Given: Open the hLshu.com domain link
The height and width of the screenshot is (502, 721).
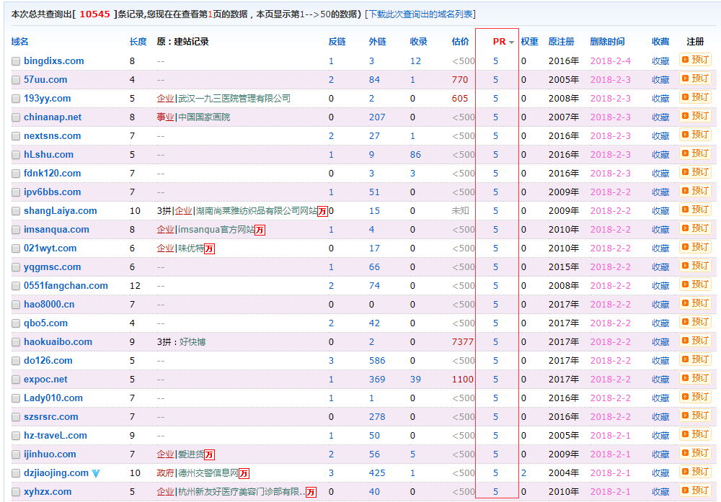Looking at the screenshot, I should [x=48, y=154].
